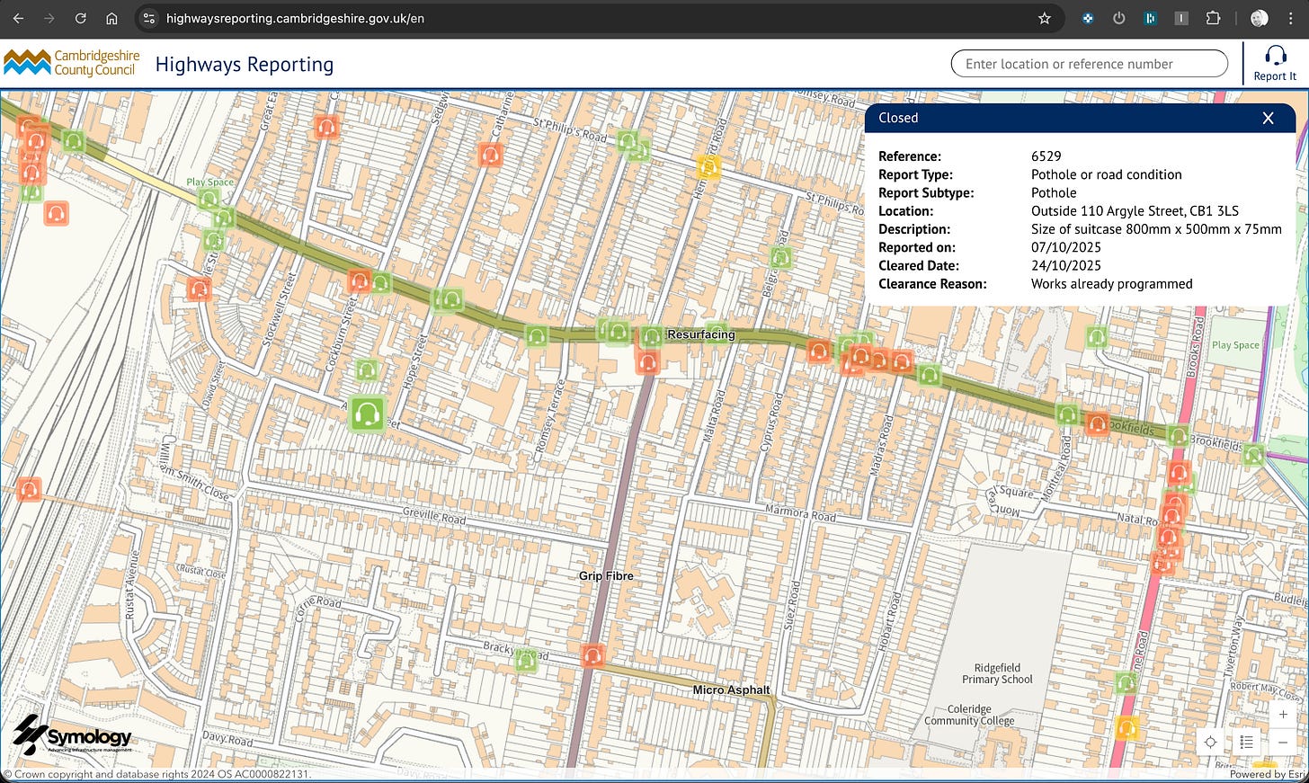Select the large green marker near Cockburn Street
Viewport: 1309px width, 783px height.
tap(367, 414)
